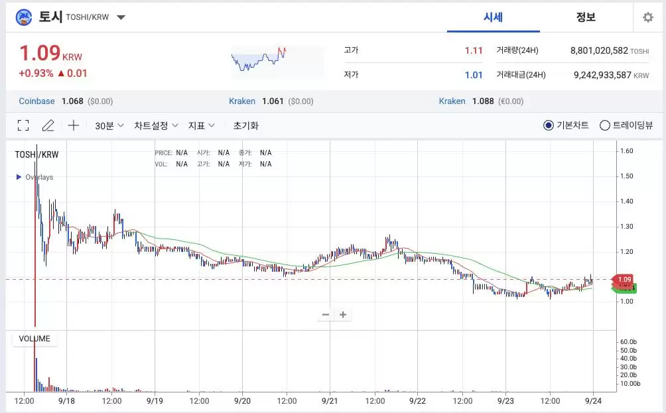Screen dimensions: 666x413
Task: Open the 지표 indicators dropdown
Action: click(202, 125)
